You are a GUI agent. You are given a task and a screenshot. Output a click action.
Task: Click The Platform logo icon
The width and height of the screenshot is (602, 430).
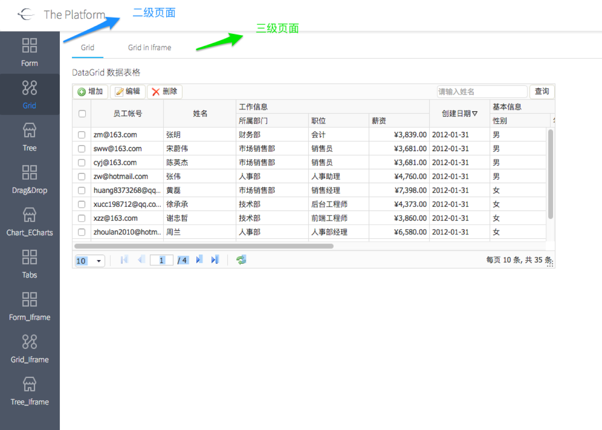click(26, 14)
